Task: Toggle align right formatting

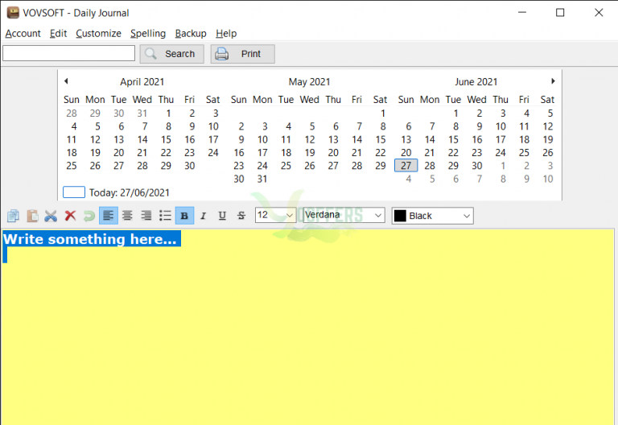Action: (x=146, y=216)
